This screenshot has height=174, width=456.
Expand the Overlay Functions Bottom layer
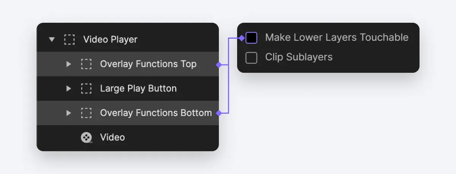coord(69,113)
